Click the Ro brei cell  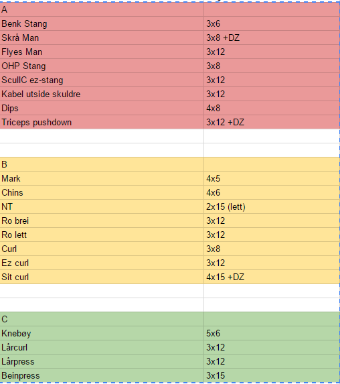point(102,220)
